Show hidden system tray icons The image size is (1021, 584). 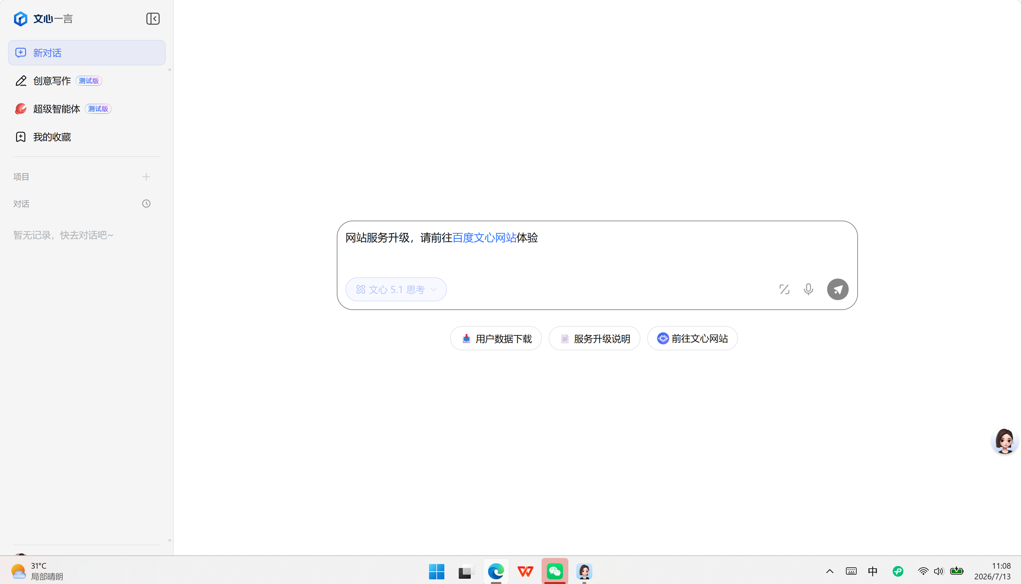pos(830,571)
